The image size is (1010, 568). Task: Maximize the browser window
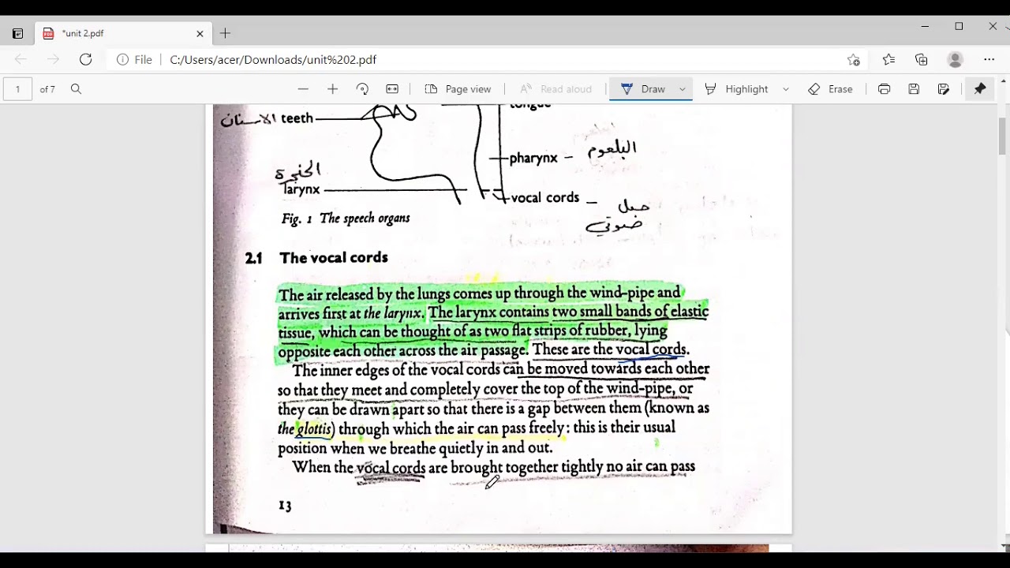click(x=959, y=26)
